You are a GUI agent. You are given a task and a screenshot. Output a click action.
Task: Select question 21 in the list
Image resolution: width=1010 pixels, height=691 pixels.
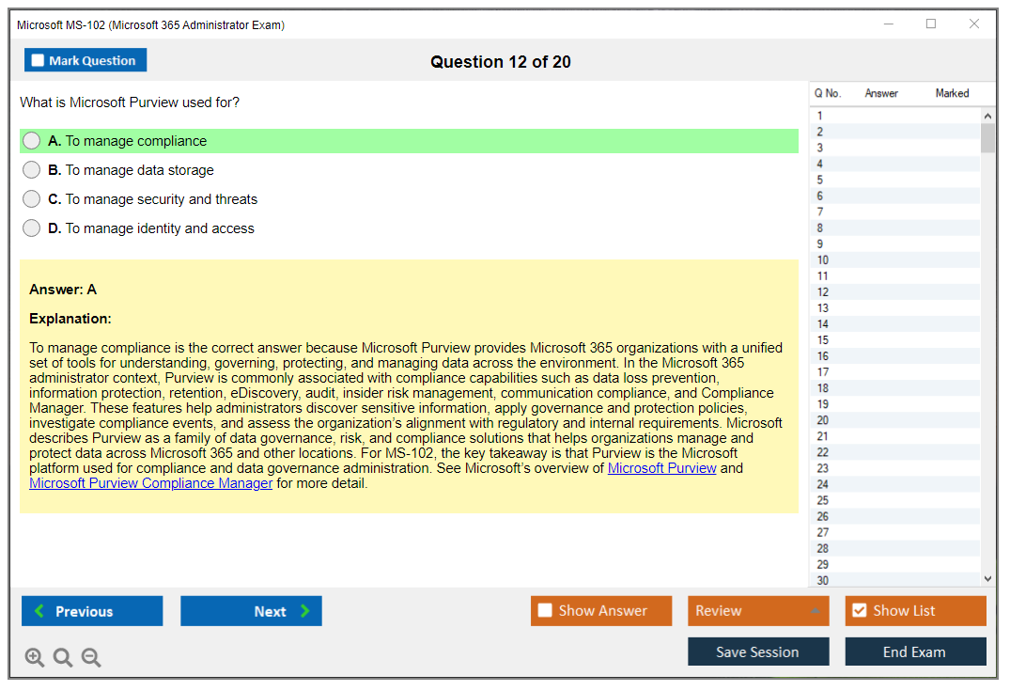(x=895, y=436)
